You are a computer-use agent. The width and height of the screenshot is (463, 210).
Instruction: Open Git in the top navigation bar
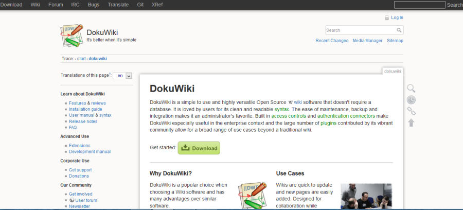pyautogui.click(x=140, y=5)
